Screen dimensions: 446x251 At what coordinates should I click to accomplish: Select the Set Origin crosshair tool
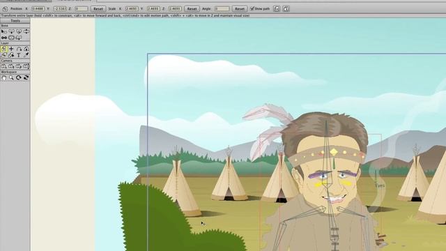(11, 49)
